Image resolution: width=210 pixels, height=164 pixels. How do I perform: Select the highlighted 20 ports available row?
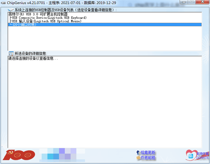coord(105,25)
